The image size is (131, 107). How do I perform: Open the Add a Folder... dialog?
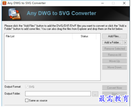(113, 42)
